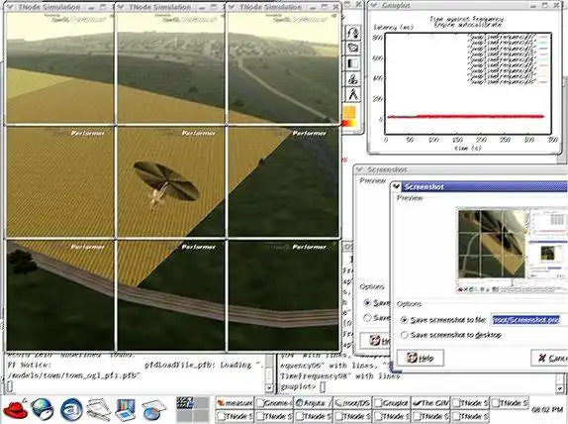
Task: Click the Cancel button in Screenshot dialog
Action: [549, 358]
